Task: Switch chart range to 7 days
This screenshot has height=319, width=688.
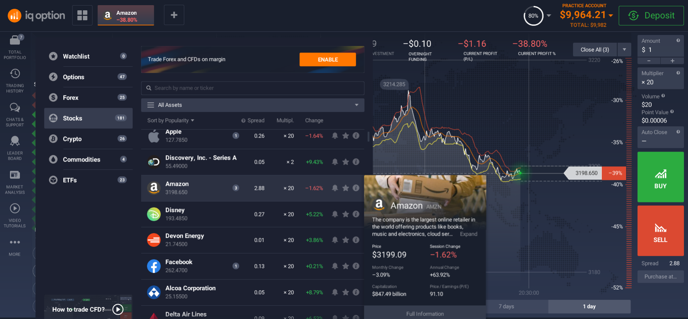Action: coord(506,306)
